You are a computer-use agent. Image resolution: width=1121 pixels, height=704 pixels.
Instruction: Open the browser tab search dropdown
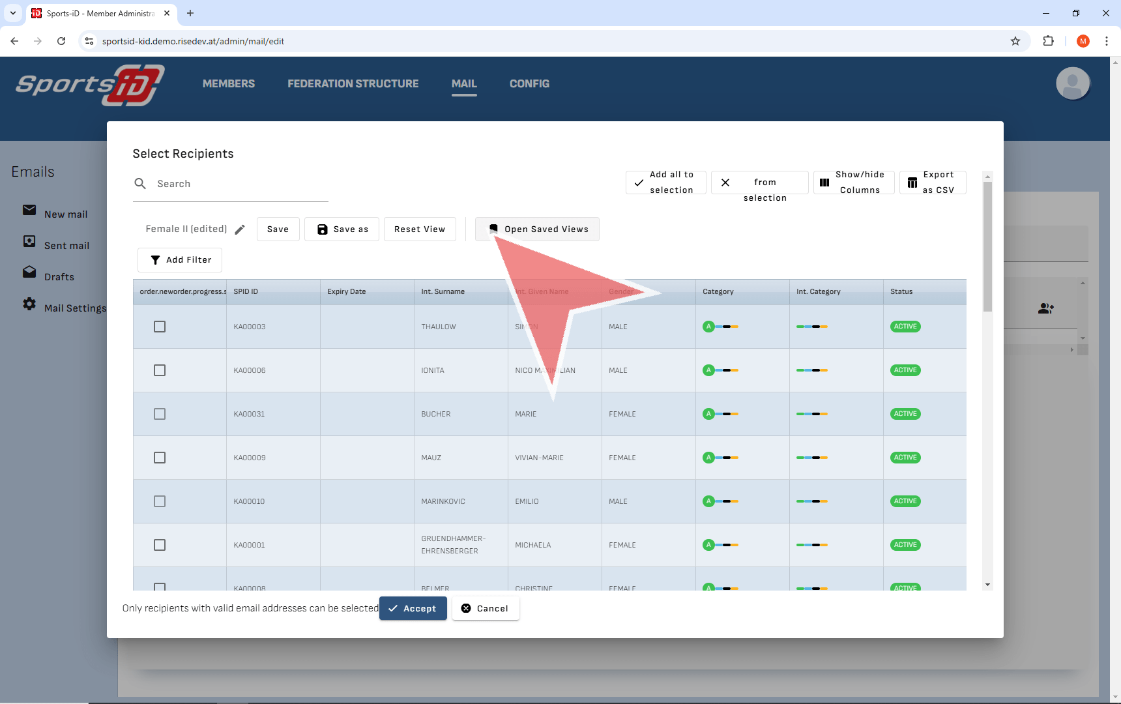click(x=12, y=13)
